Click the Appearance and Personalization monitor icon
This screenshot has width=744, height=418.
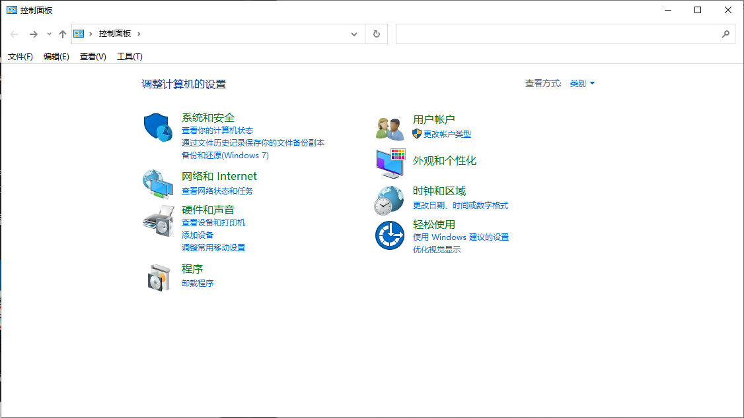[x=390, y=163]
